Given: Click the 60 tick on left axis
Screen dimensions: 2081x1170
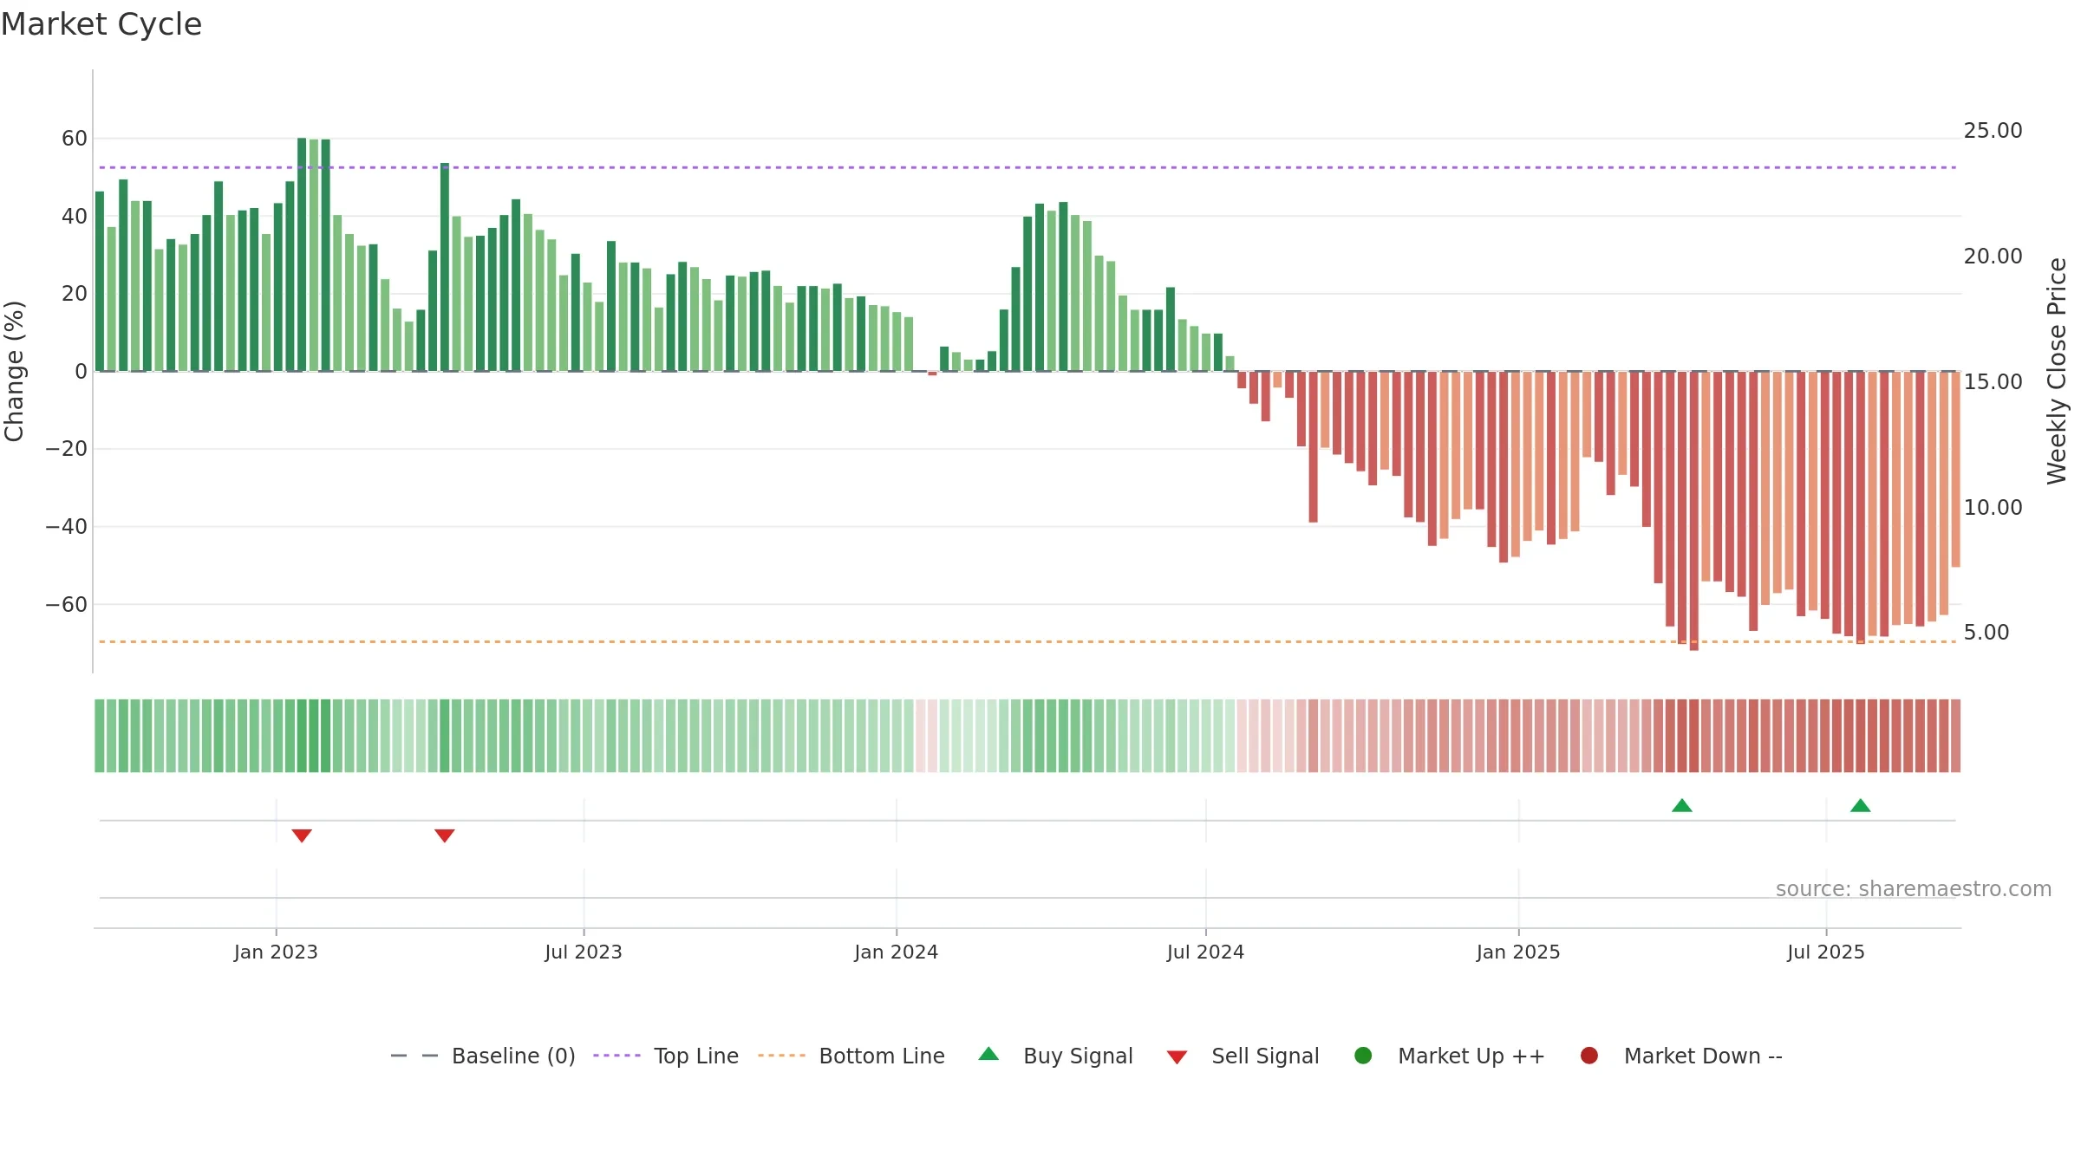Looking at the screenshot, I should tap(75, 139).
